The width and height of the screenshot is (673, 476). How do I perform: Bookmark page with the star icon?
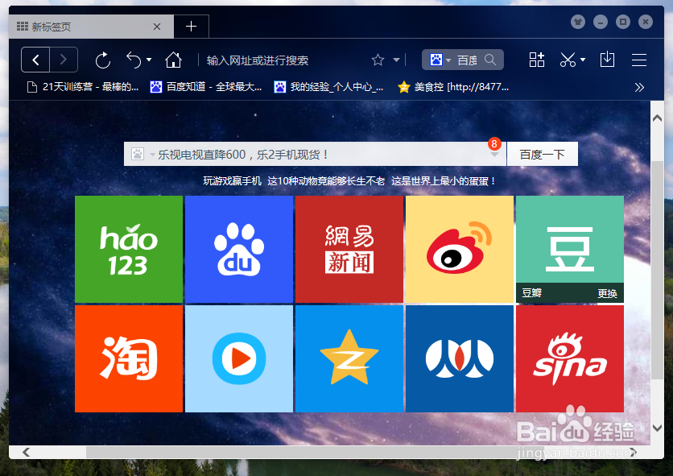pyautogui.click(x=378, y=60)
